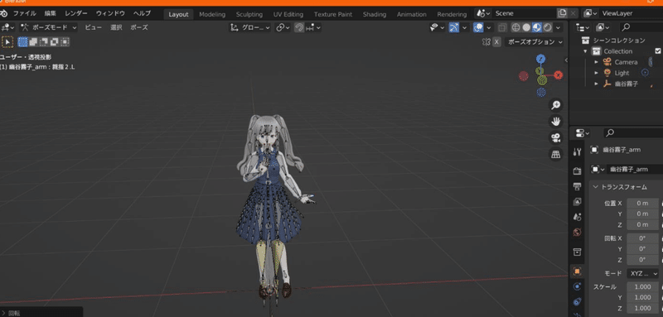This screenshot has width=663, height=317.
Task: Open the Render properties tab icon
Action: point(577,171)
